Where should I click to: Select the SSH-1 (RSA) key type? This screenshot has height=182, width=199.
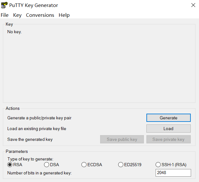point(171,165)
